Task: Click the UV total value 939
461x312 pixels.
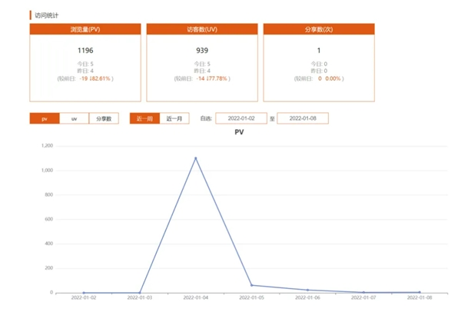Action: click(202, 51)
